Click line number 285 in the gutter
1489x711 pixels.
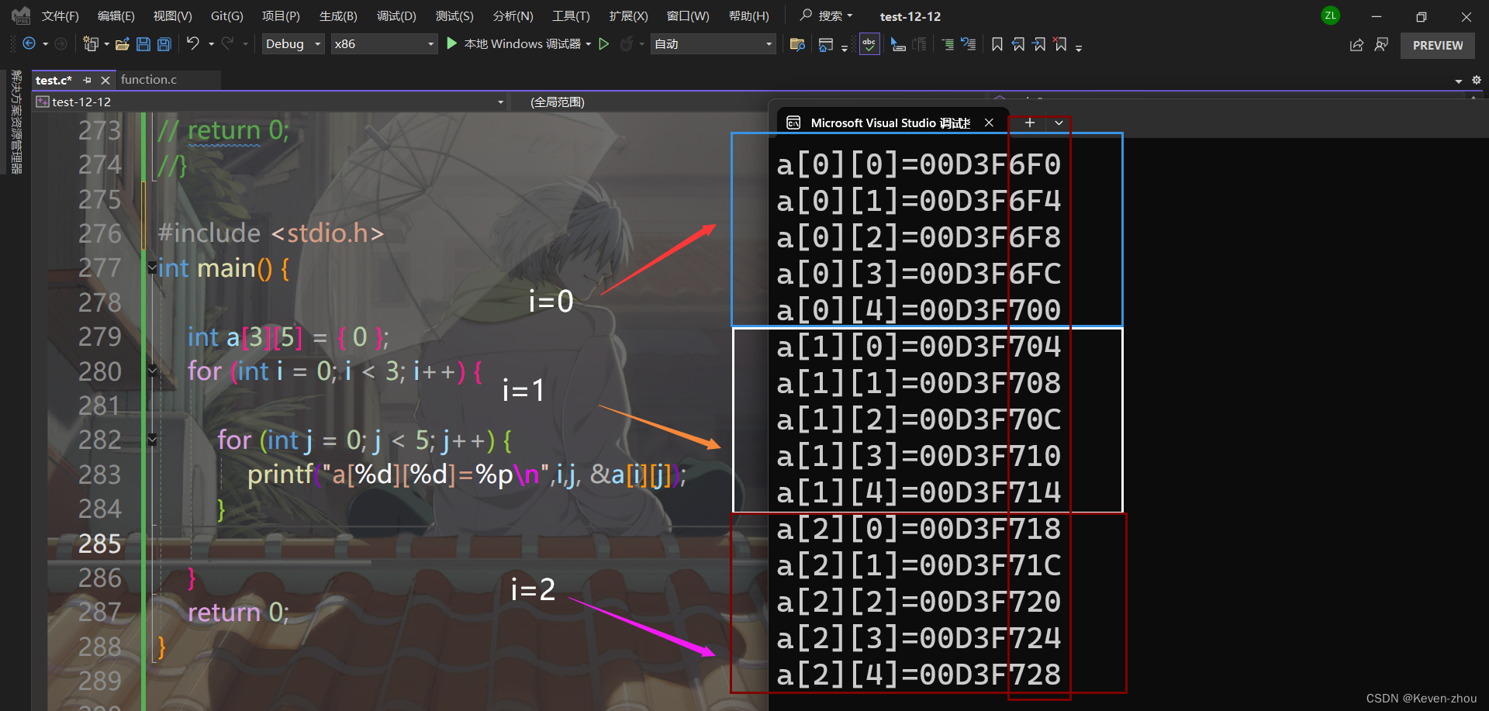coord(99,544)
